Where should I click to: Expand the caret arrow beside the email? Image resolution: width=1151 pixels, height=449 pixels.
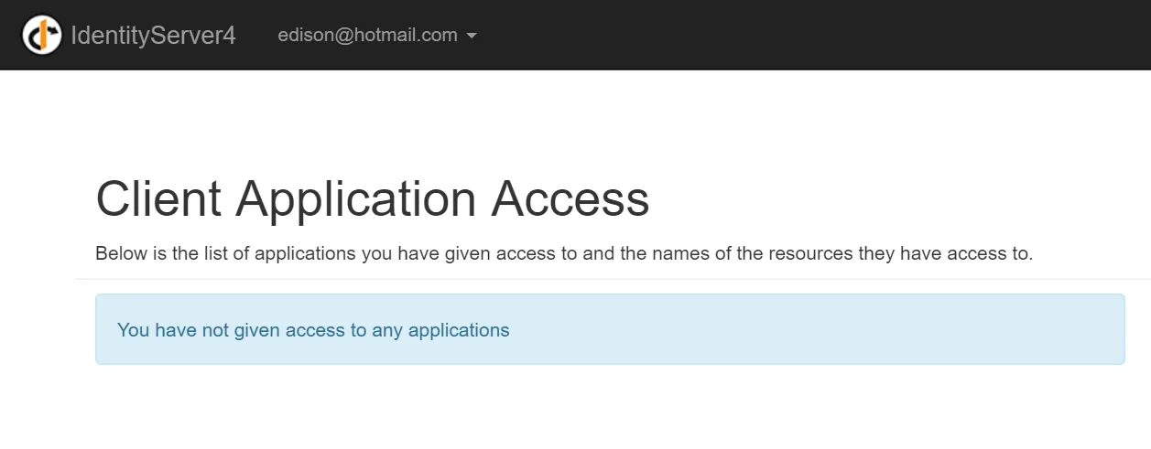coord(472,37)
